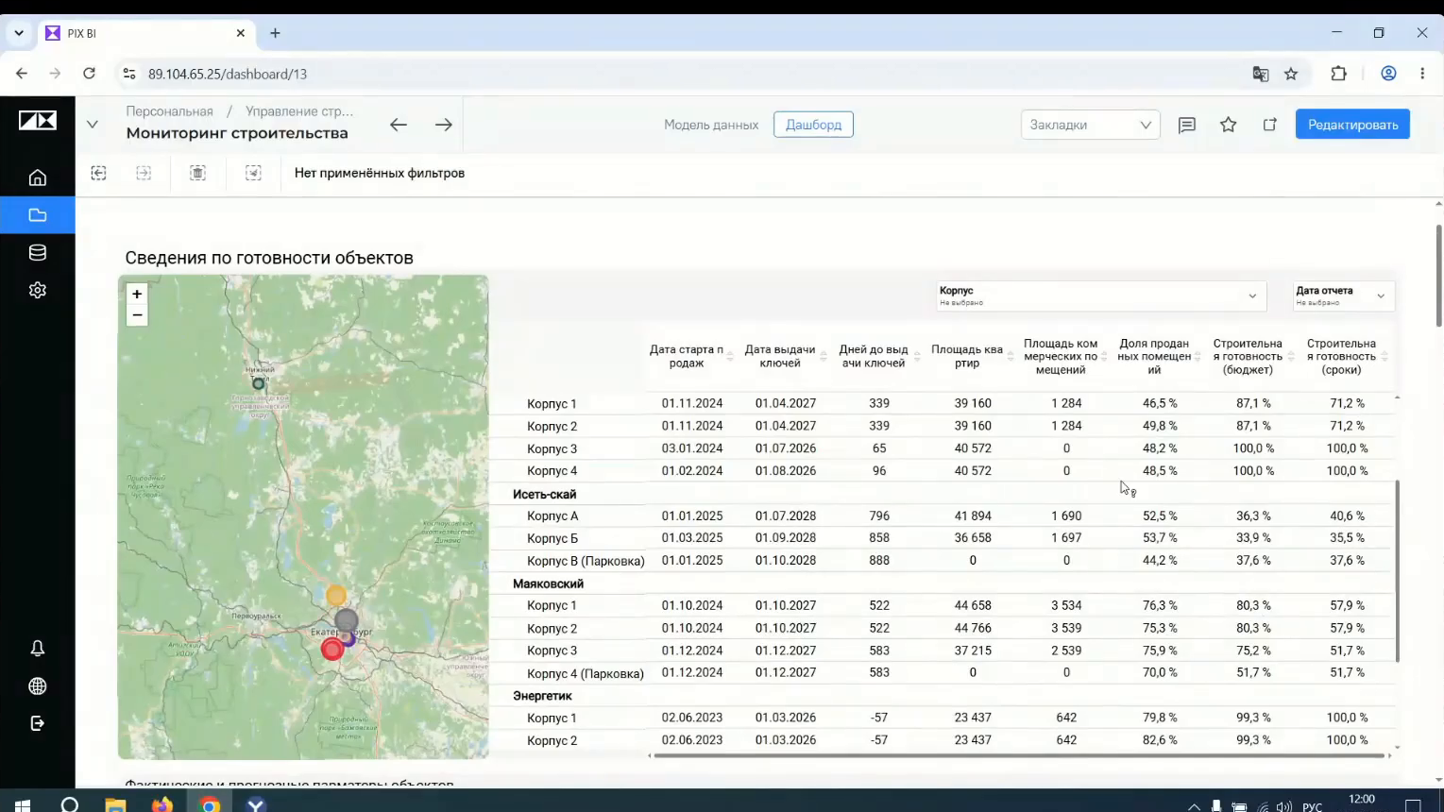Click the step back selection icon
This screenshot has height=812, width=1444.
[98, 173]
